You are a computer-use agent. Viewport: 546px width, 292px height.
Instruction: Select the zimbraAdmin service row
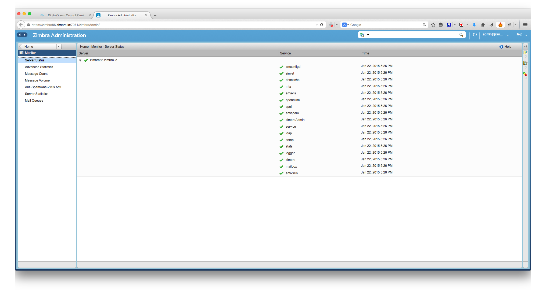pos(300,120)
